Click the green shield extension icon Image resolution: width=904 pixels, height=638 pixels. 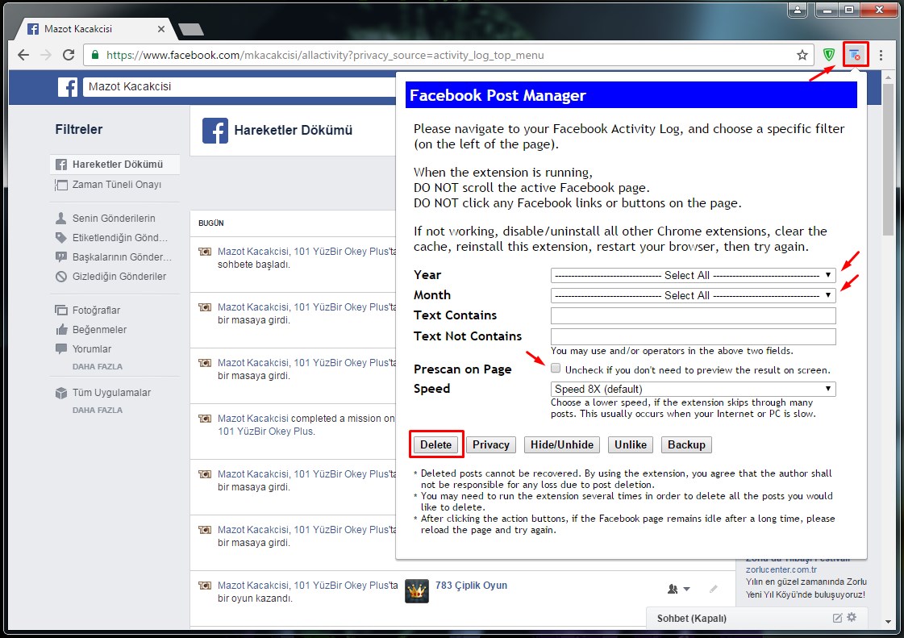[829, 55]
